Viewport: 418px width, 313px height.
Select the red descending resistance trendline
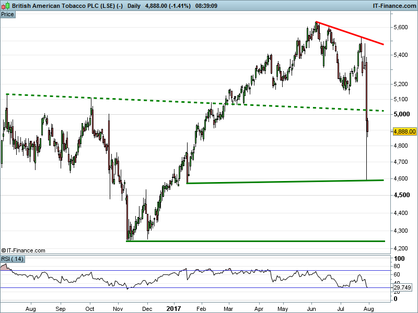pos(350,33)
